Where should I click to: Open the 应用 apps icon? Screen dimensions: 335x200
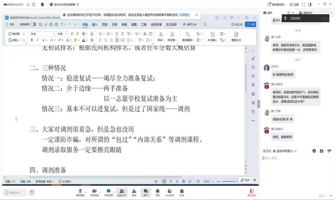[x=182, y=192]
